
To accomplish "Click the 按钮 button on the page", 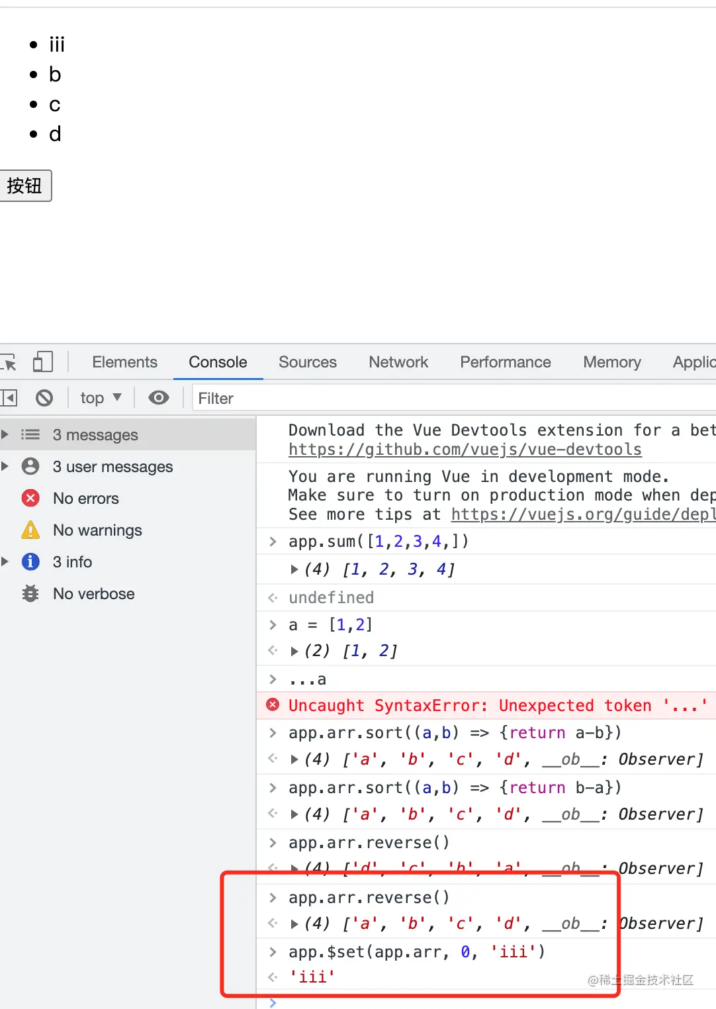I will [x=25, y=186].
